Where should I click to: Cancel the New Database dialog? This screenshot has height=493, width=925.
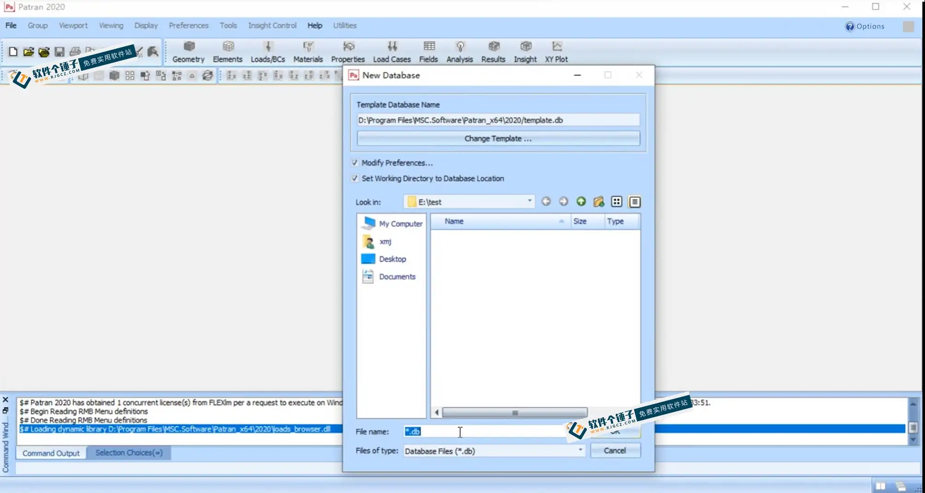[x=615, y=451]
